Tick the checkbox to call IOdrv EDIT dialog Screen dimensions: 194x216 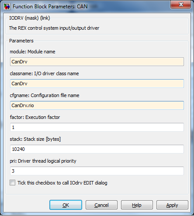12,183
